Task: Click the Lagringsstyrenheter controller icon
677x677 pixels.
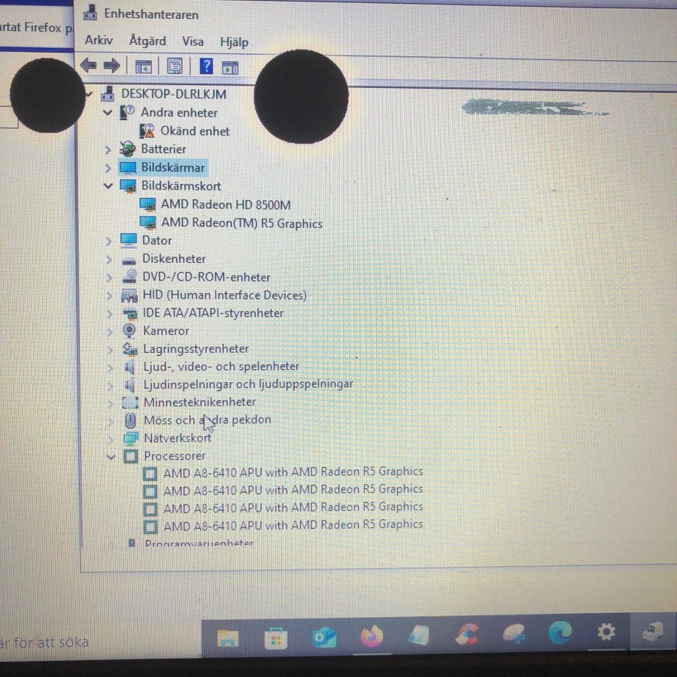Action: point(130,348)
